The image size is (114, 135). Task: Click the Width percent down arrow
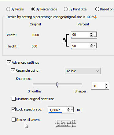(x=91, y=36)
